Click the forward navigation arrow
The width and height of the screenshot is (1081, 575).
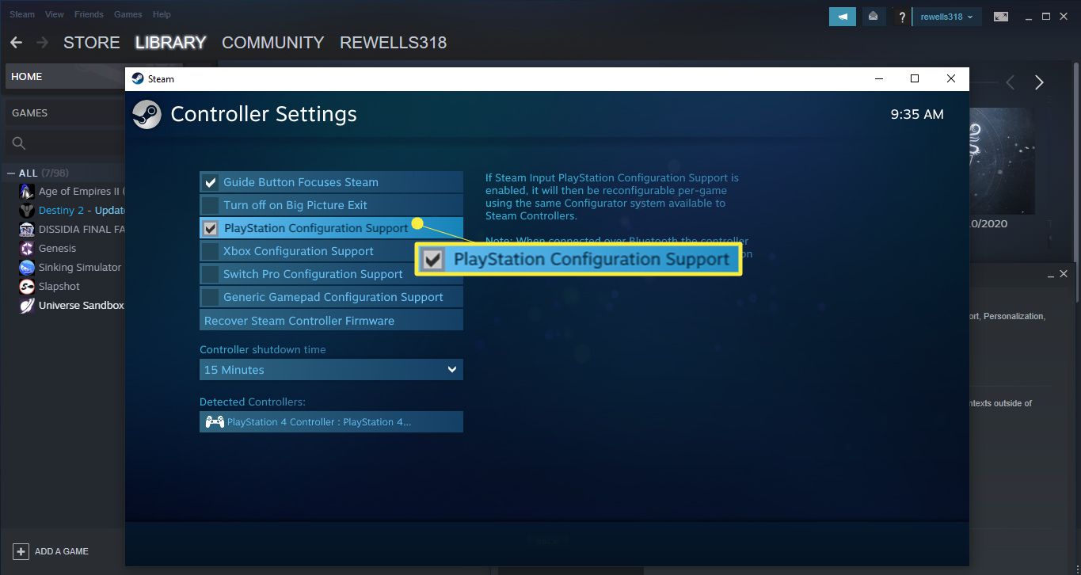42,43
